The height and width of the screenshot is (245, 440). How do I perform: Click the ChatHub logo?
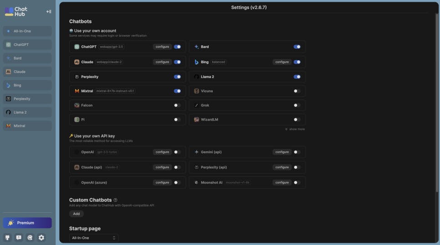(16, 11)
